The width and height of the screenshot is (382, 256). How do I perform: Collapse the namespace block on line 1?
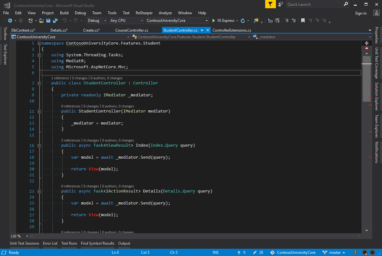coord(39,43)
